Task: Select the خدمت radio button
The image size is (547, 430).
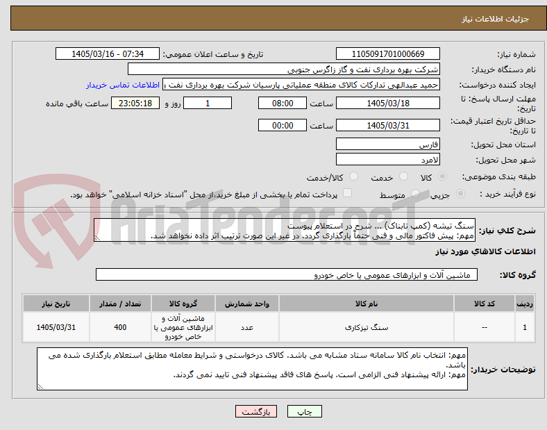Action: (403, 176)
